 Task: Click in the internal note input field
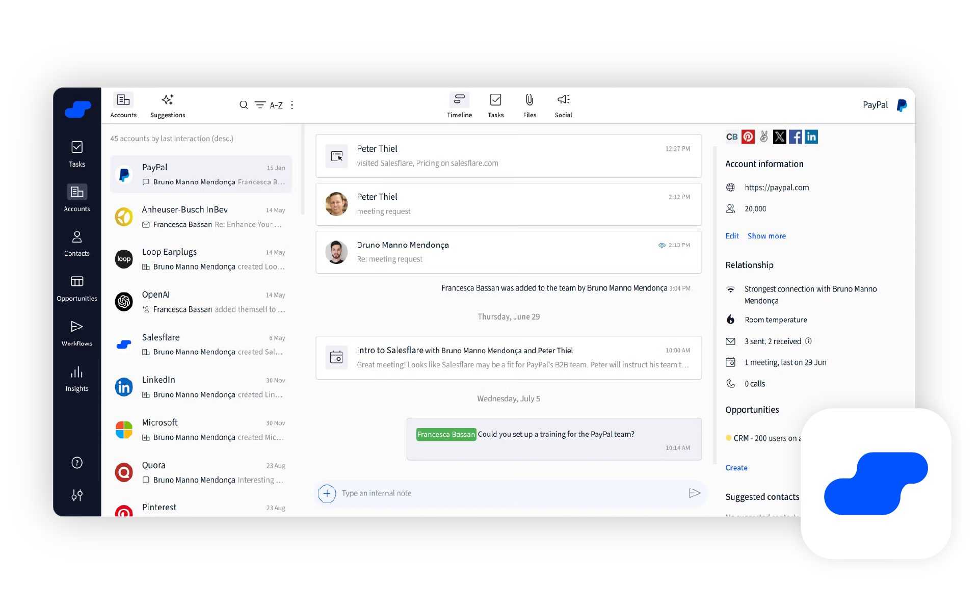[x=511, y=493]
